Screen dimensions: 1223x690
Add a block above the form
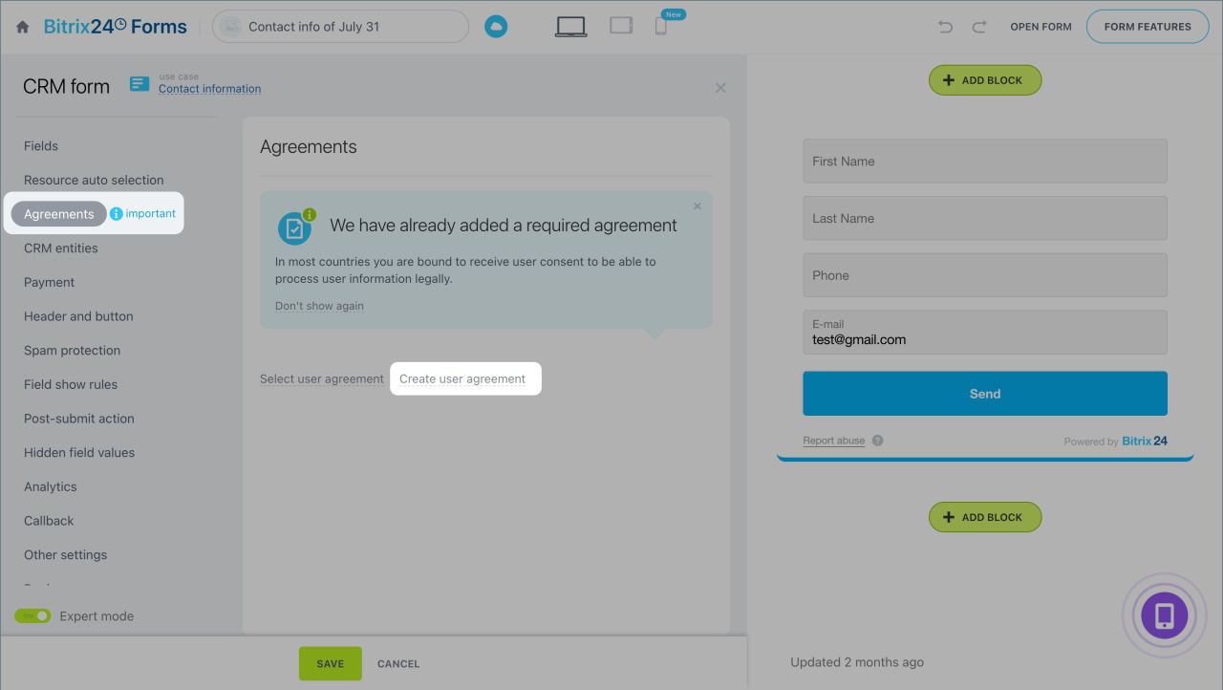pyautogui.click(x=984, y=80)
